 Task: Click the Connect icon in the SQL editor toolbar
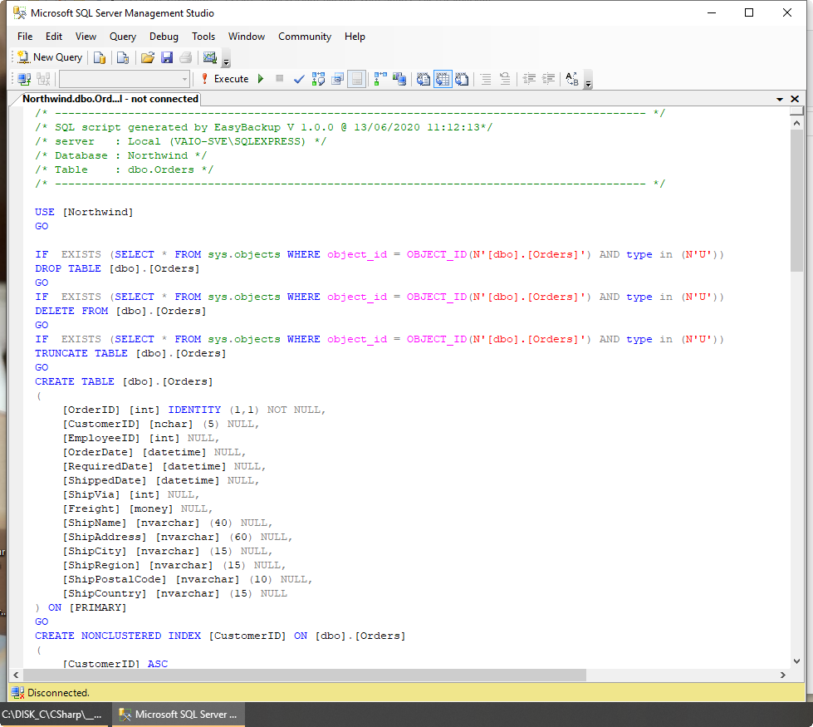pos(24,79)
